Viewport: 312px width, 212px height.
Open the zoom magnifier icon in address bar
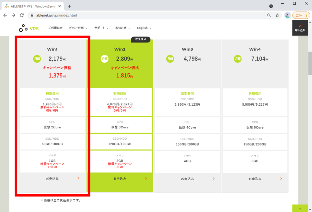click(x=269, y=15)
